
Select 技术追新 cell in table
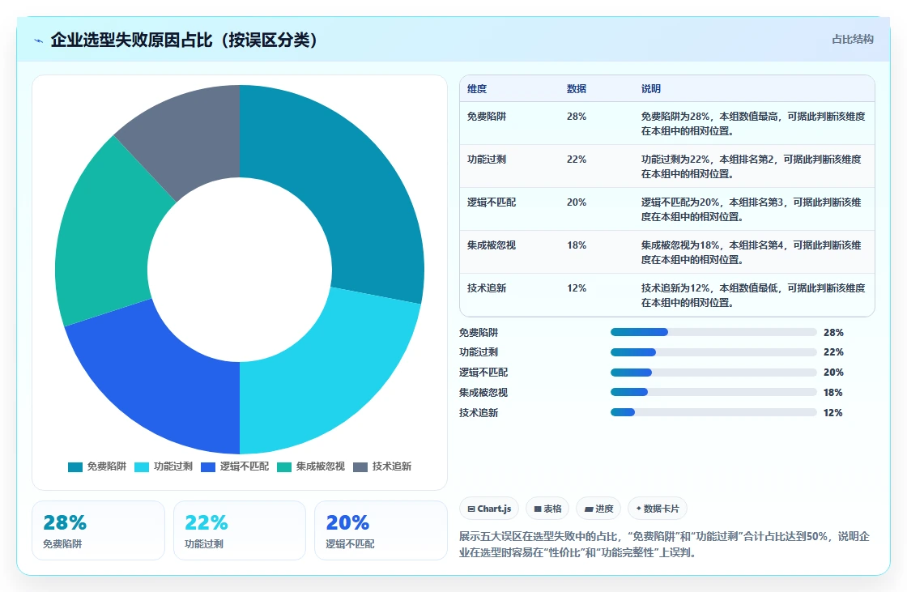(x=487, y=288)
